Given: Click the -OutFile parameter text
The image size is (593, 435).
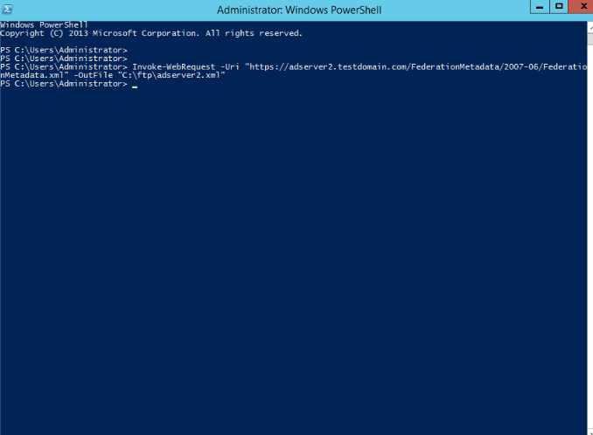Looking at the screenshot, I should 94,75.
